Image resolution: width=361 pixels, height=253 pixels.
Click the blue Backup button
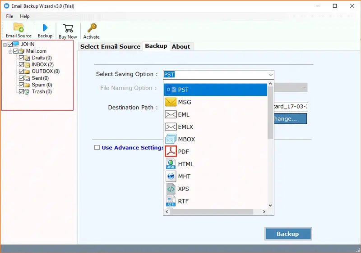(x=287, y=234)
